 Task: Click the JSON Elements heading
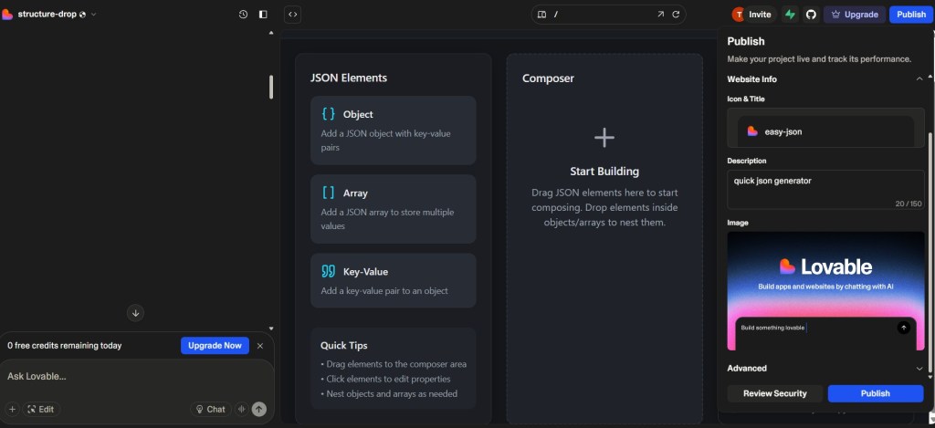(348, 78)
